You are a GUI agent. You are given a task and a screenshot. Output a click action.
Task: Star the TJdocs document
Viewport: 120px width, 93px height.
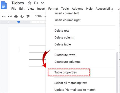pos(30,3)
